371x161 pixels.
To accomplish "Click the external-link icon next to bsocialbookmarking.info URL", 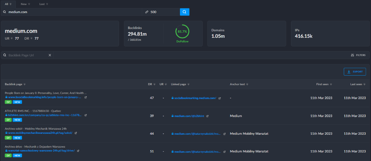I will [x=85, y=97].
